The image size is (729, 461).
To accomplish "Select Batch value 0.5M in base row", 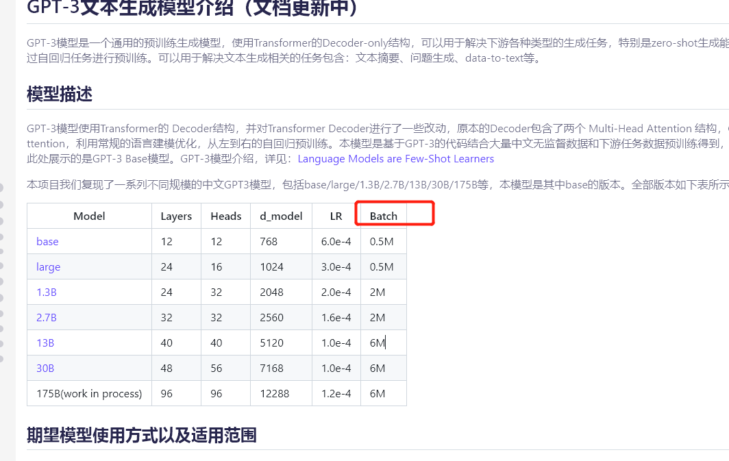I will coord(382,242).
